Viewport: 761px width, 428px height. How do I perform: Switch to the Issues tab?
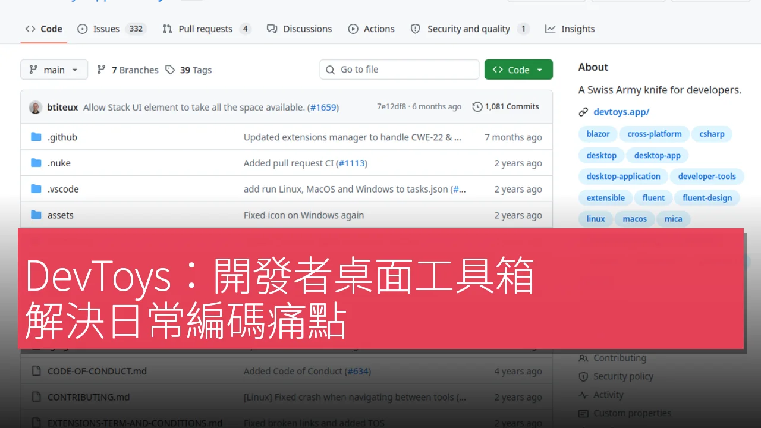pos(112,29)
